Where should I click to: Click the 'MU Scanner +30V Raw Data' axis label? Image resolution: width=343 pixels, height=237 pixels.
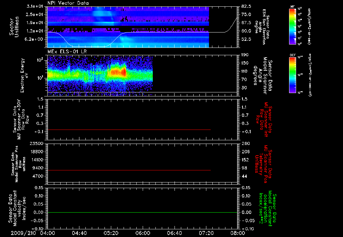pyautogui.click(x=21, y=120)
